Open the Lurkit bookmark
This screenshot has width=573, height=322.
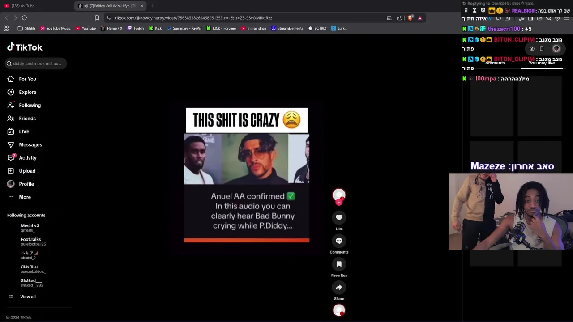339,28
